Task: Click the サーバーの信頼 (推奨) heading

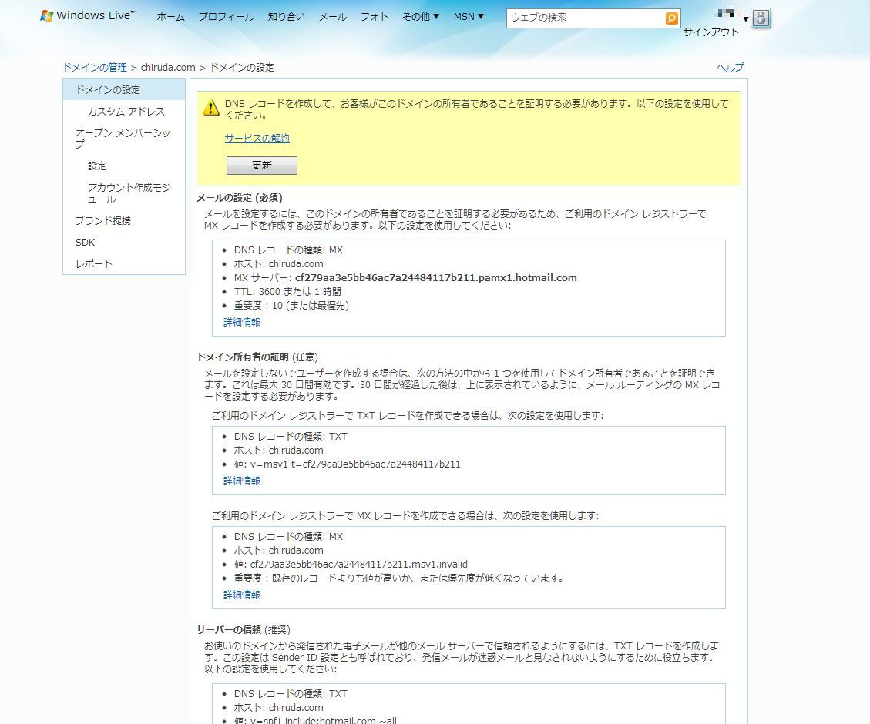Action: [244, 630]
